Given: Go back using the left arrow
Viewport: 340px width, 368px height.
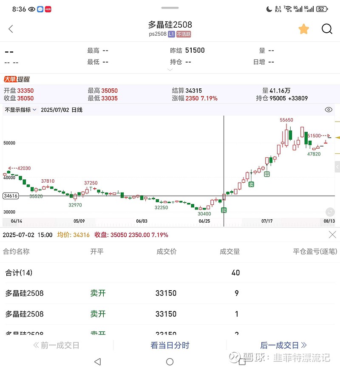Looking at the screenshot, I should point(11,29).
